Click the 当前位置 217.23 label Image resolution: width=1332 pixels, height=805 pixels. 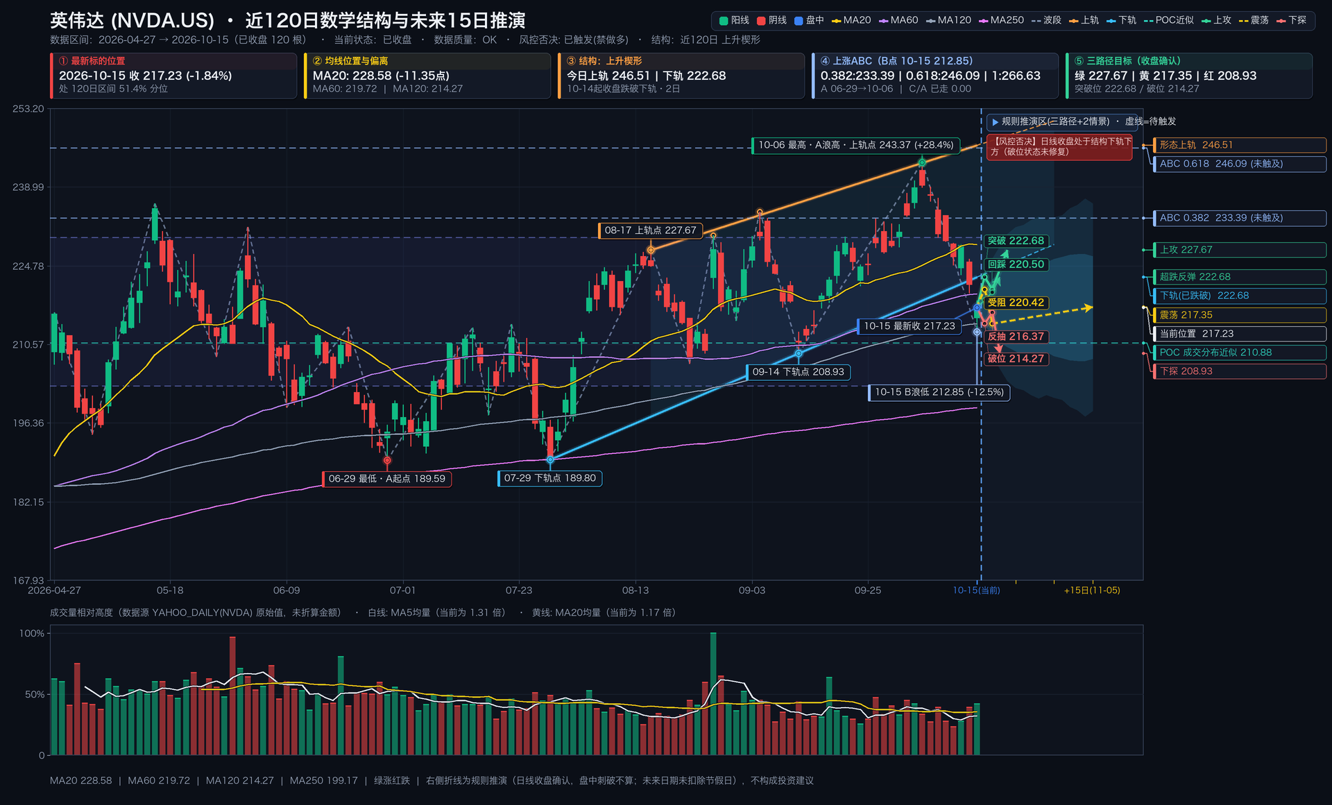(1240, 334)
